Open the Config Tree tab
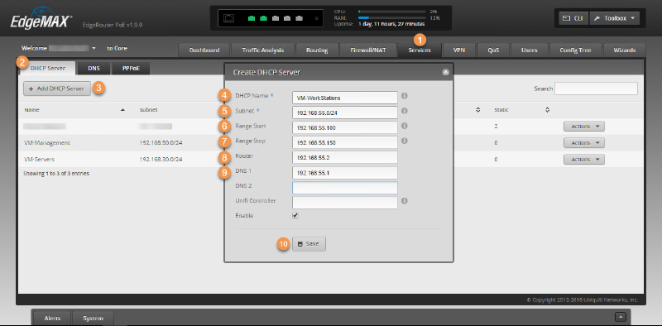 pyautogui.click(x=575, y=50)
